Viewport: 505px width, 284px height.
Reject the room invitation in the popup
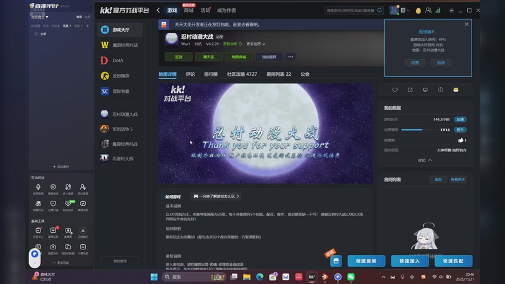(x=441, y=62)
